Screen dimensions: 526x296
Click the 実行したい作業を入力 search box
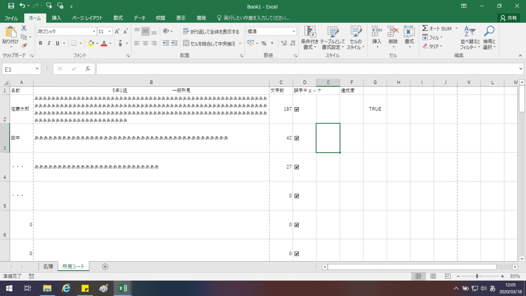tap(254, 18)
